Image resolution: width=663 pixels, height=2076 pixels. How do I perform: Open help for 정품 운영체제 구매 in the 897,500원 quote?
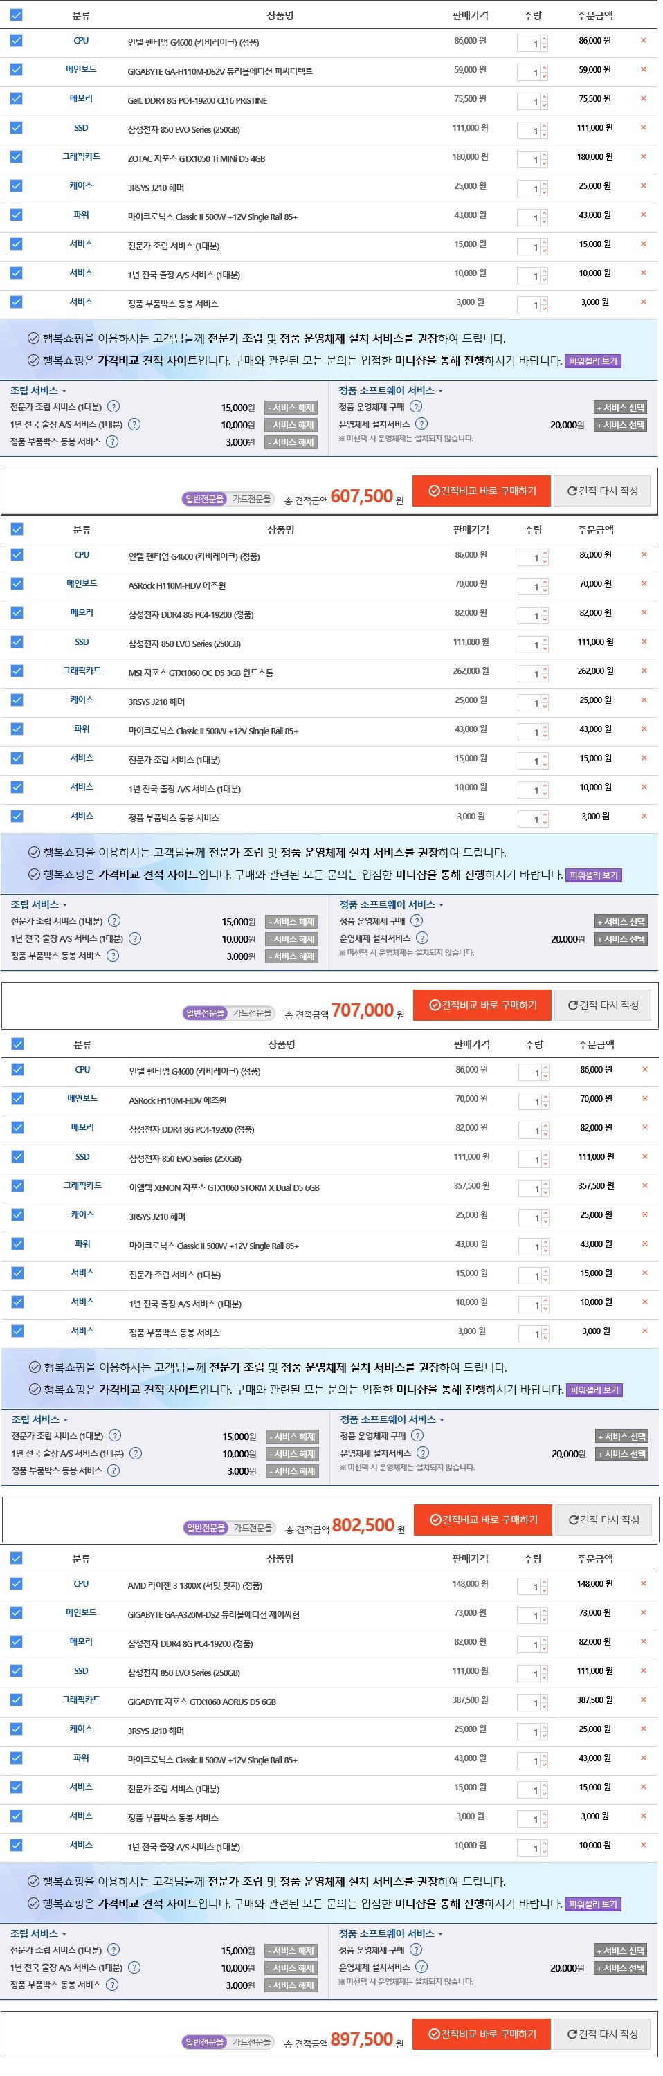click(x=416, y=1950)
